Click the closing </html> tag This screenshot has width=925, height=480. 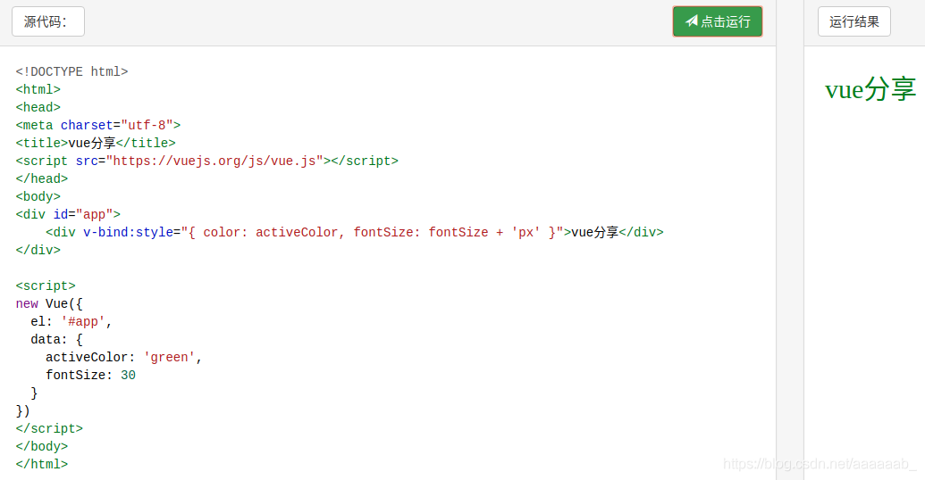pyautogui.click(x=41, y=464)
